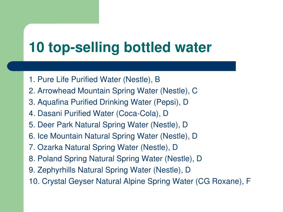This screenshot has width=283, height=212.
Task: Select the Zephyrhills Natural Spring Water line
Action: point(110,170)
